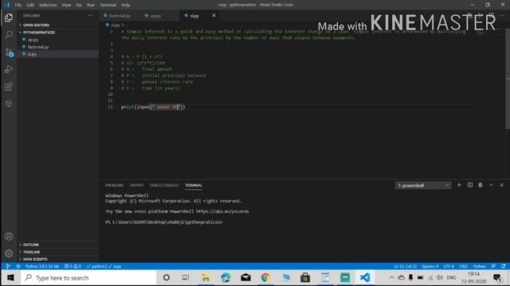510x286 pixels.
Task: Open the Extensions view
Action: (x=9, y=87)
